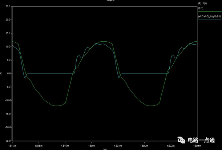Click the t(s) x-axis label
Viewport: 222px width, 150px height.
(105, 149)
